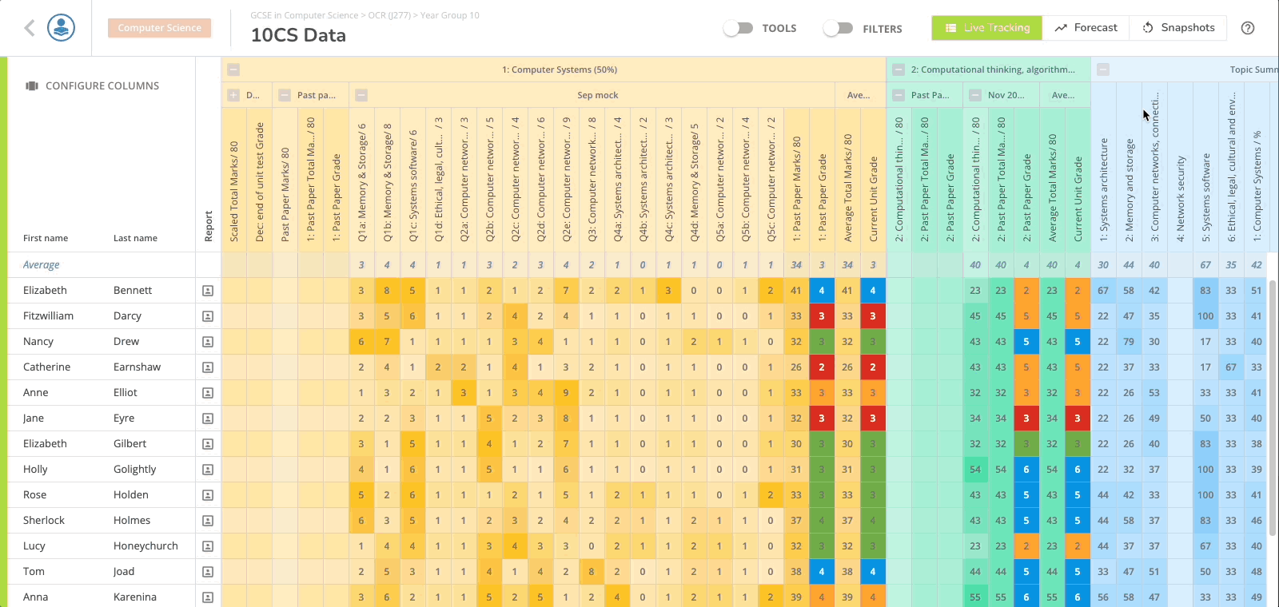Open the Snapshots tab

[1178, 28]
